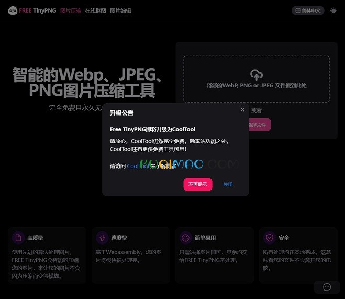345x299 pixels.
Task: Click the 速度快 lightning icon
Action: tap(102, 238)
